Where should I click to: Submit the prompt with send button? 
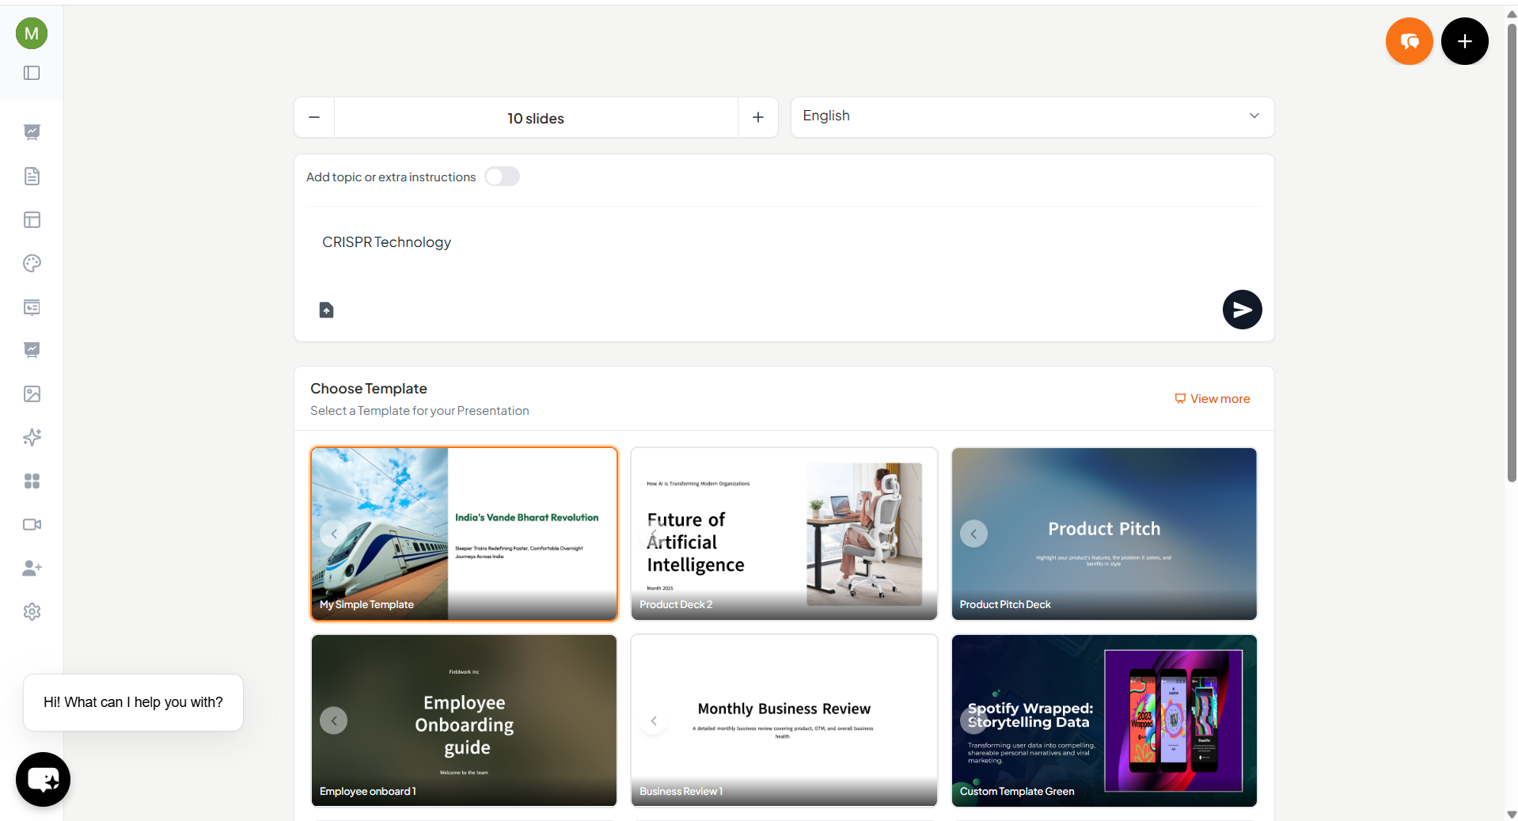[x=1242, y=310]
